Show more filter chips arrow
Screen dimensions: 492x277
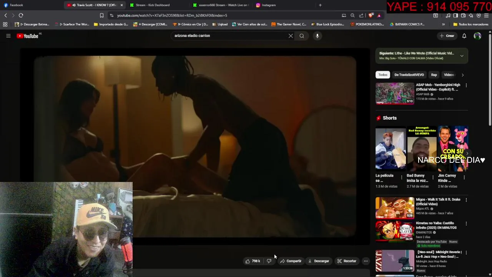tap(462, 75)
